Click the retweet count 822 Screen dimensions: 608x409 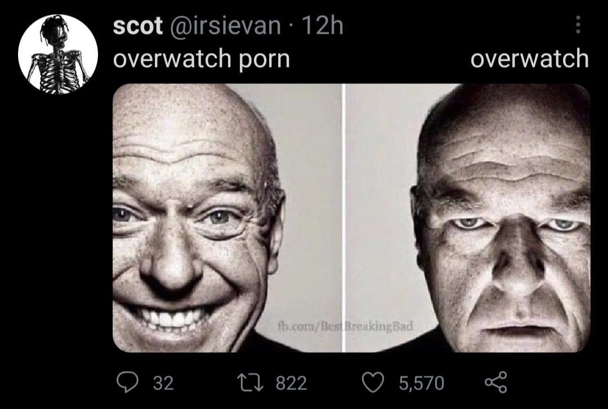(x=291, y=383)
